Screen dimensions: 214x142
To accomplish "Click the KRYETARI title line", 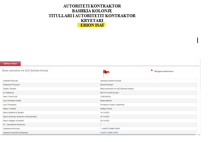I will pos(92,20).
